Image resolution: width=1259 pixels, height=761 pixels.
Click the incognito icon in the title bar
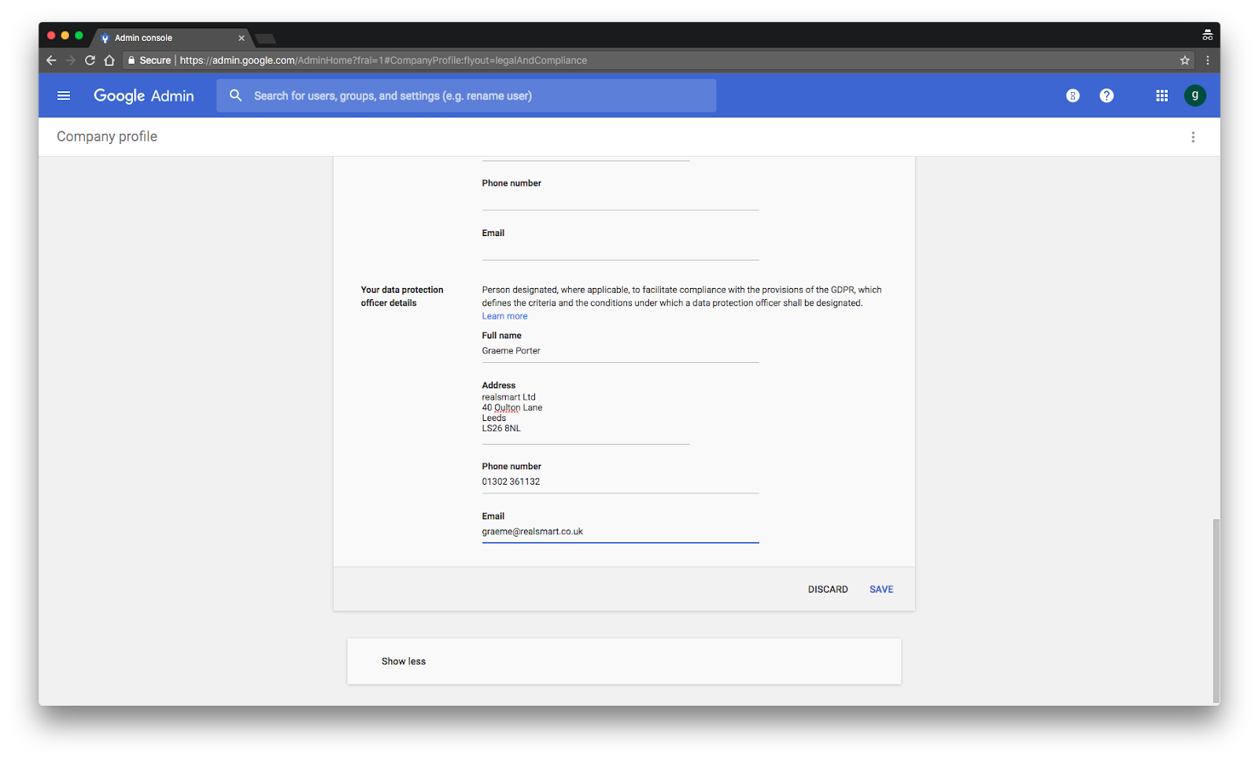1207,35
